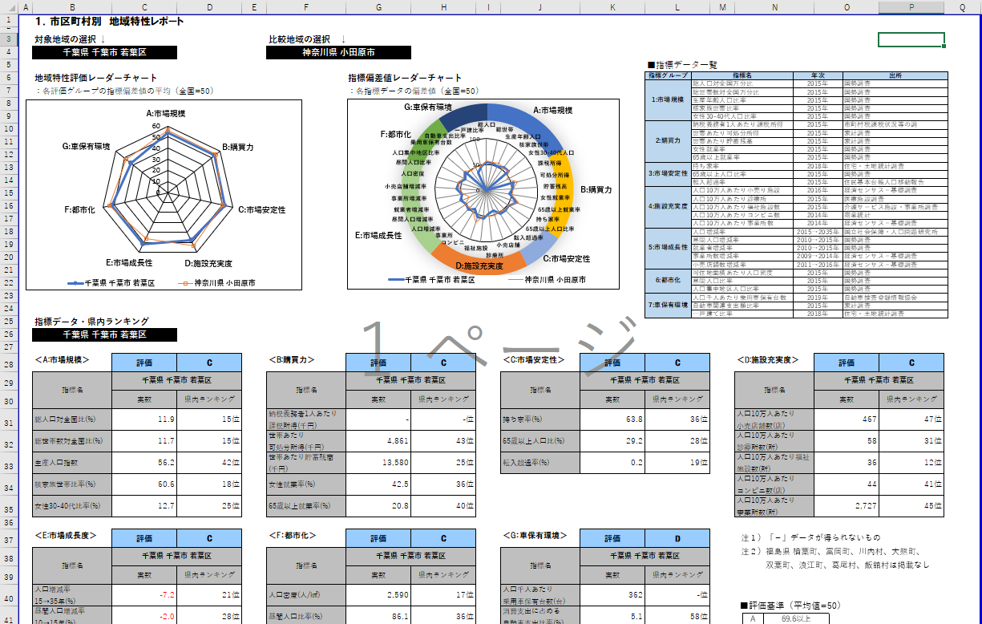Select the highlighted column P header

(911, 7)
